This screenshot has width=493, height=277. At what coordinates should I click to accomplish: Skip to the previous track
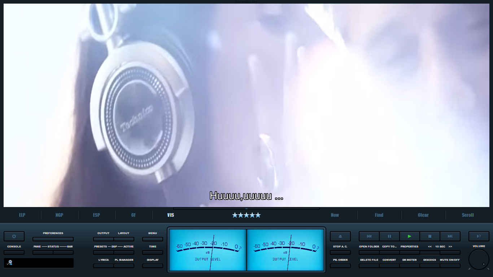point(369,236)
